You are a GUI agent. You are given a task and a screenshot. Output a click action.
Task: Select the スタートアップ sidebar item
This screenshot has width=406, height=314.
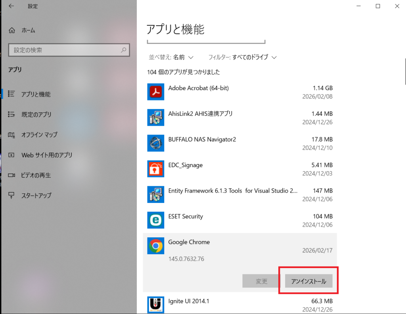tap(36, 195)
